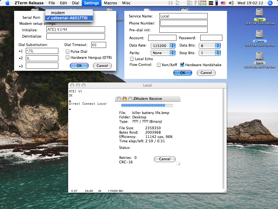Click the Initialize string field
The image size is (278, 209).
(x=76, y=29)
